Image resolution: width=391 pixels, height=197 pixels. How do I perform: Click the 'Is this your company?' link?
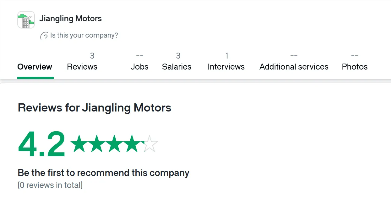pyautogui.click(x=84, y=35)
